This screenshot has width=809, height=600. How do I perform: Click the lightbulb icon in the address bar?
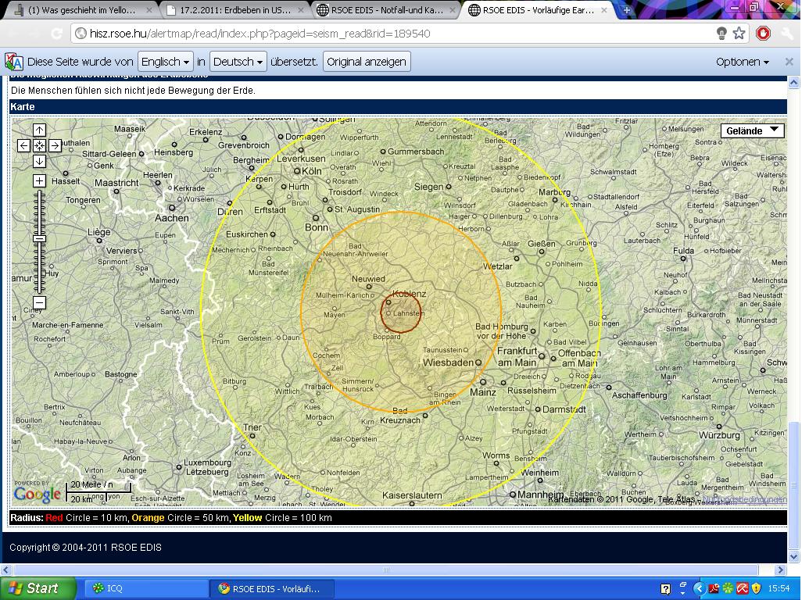[x=721, y=34]
